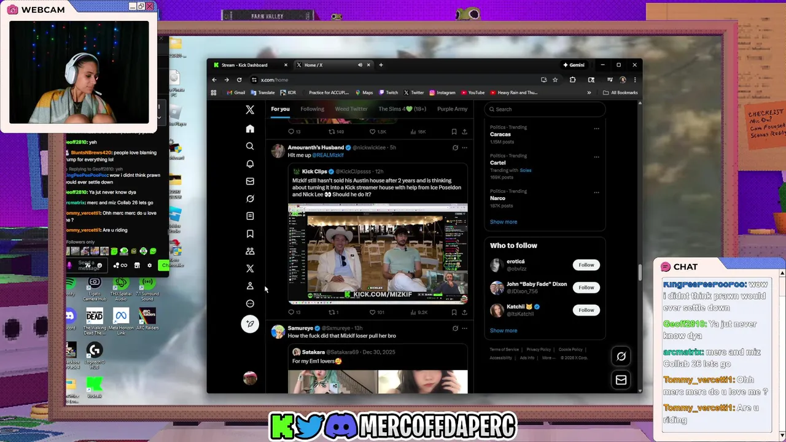Open Notifications bell in X sidebar
The width and height of the screenshot is (786, 442).
pyautogui.click(x=250, y=164)
